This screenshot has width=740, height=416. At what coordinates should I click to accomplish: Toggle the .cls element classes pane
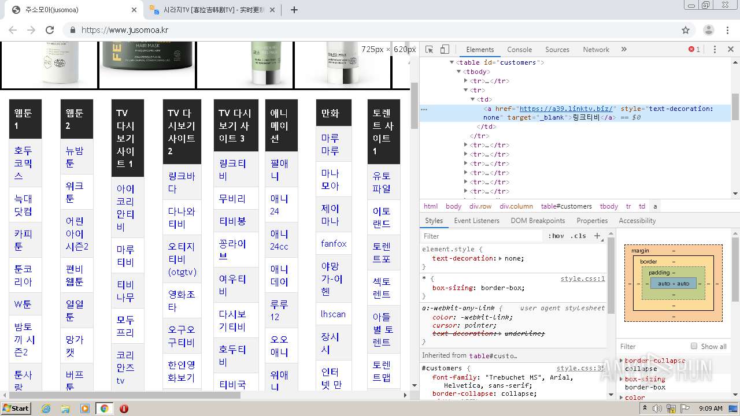coord(578,236)
